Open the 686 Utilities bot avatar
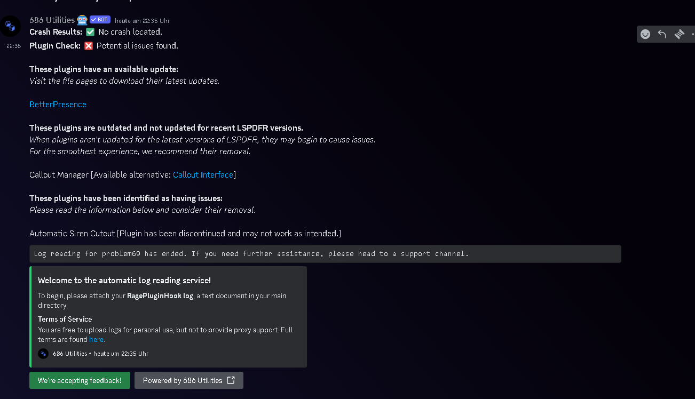695x399 pixels. tap(10, 26)
